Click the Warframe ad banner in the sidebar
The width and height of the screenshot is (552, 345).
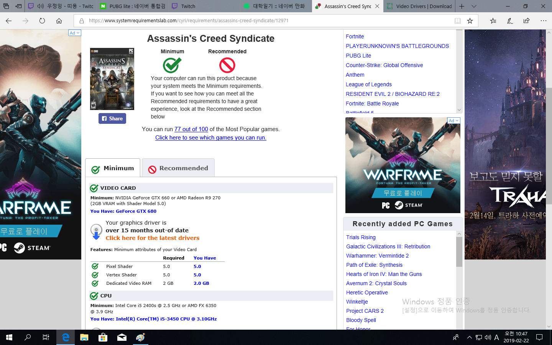tap(403, 165)
